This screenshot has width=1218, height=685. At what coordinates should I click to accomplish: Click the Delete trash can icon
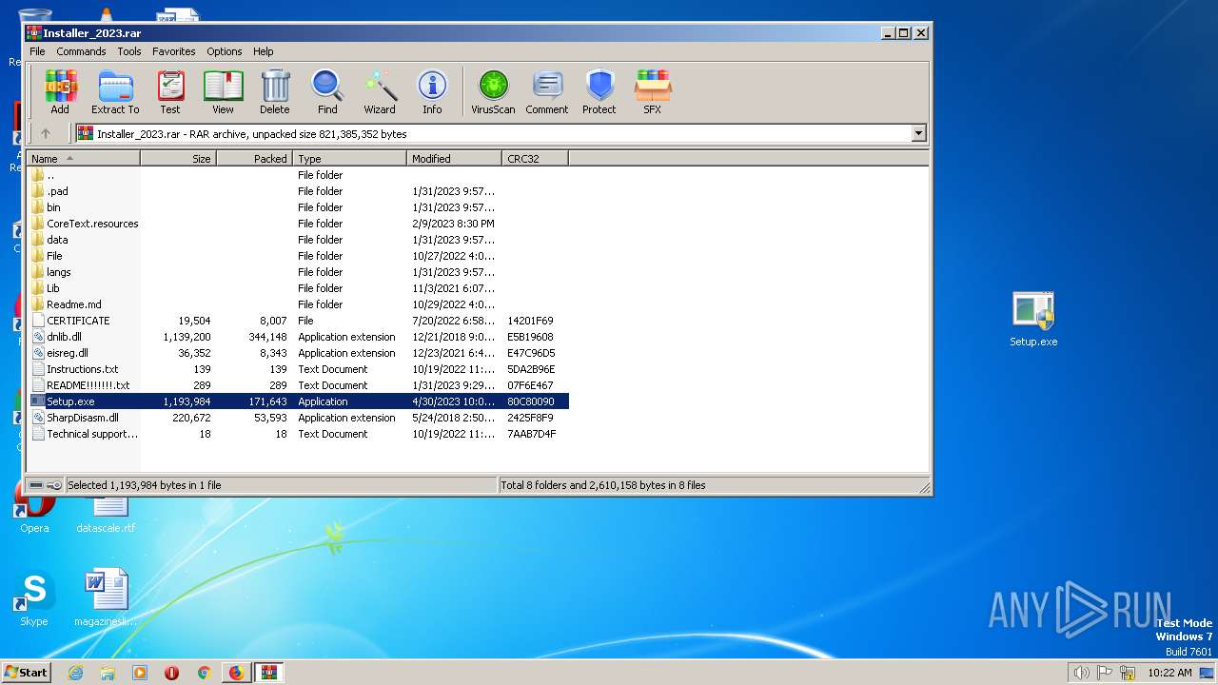(x=274, y=92)
